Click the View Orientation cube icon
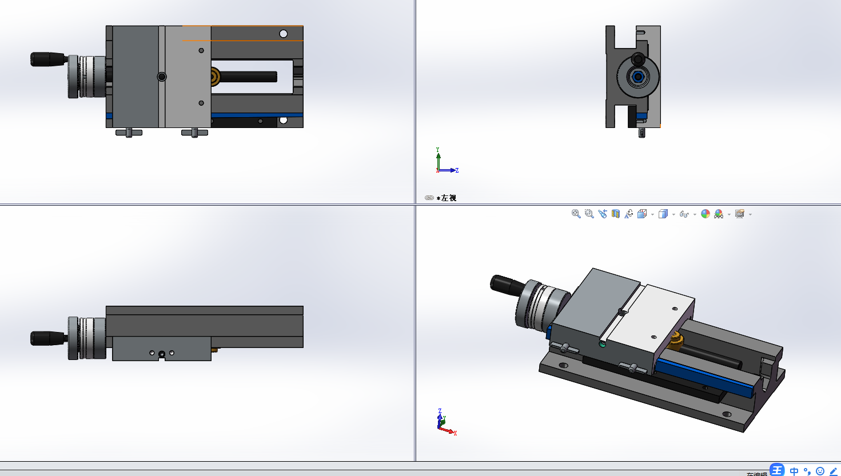841x476 pixels. click(642, 214)
